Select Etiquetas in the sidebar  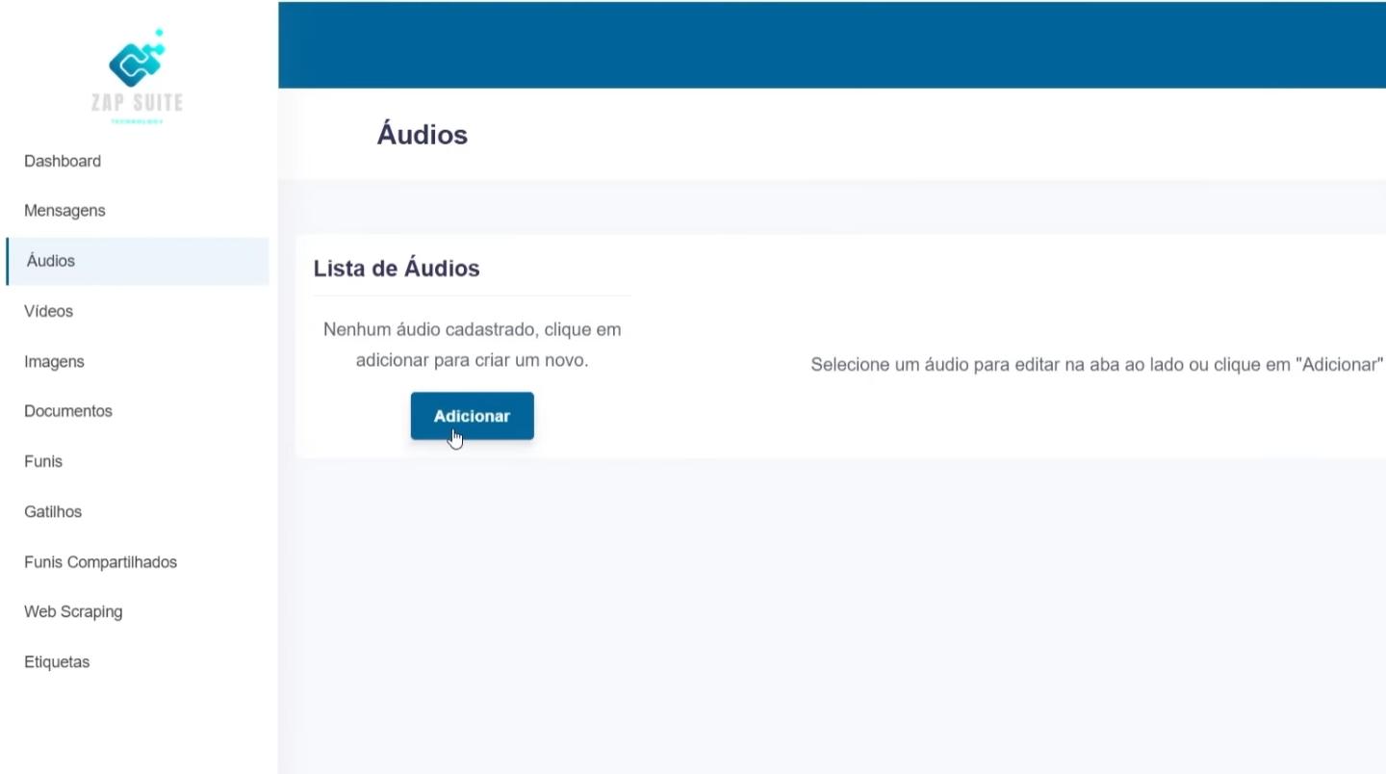57,661
